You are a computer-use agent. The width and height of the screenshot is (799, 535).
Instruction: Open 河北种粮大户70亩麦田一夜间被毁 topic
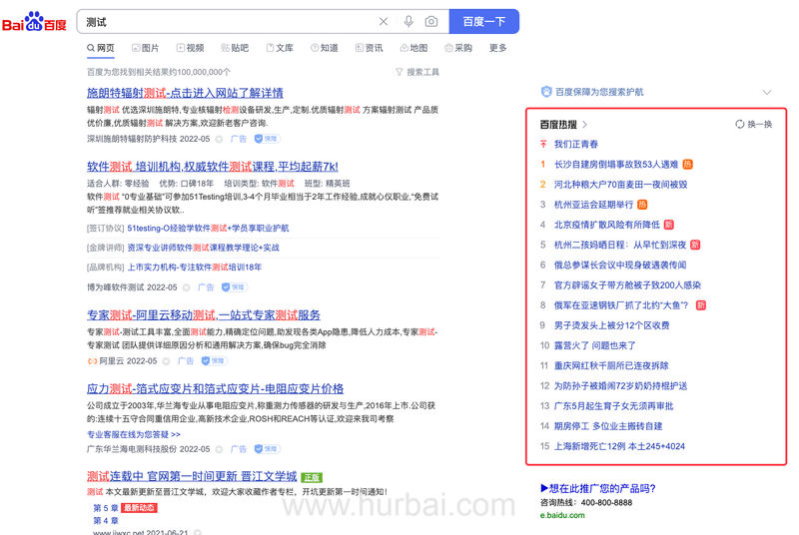[x=620, y=185]
